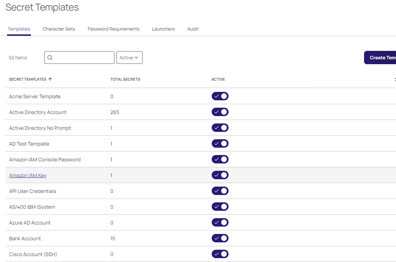The height and width of the screenshot is (262, 396).
Task: Sort by Total Secrets column header
Action: click(x=125, y=79)
